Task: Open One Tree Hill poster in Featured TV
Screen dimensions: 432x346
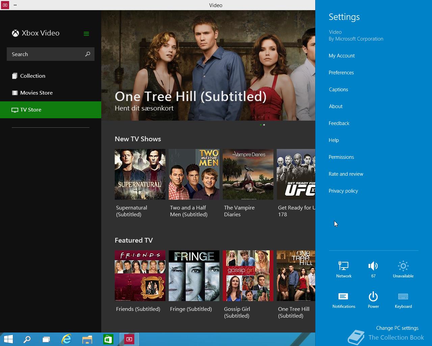Action: click(x=296, y=276)
